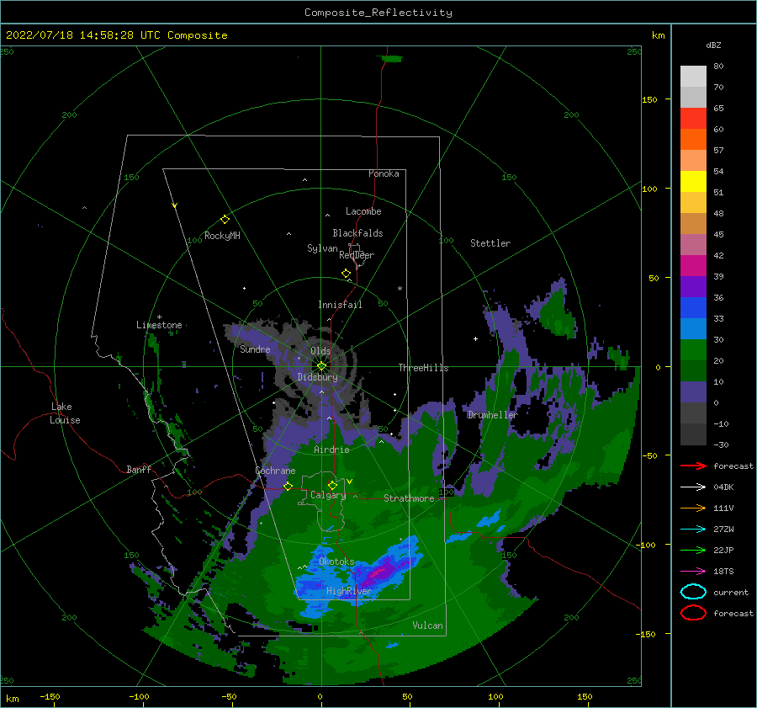Click the 33 dBZ blue color swatch
This screenshot has height=708, width=757.
pos(693,328)
